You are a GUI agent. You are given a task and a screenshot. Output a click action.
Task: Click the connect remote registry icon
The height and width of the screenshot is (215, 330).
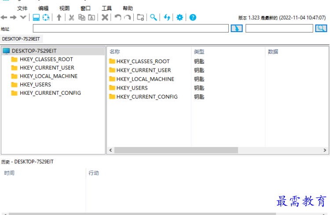[46, 18]
